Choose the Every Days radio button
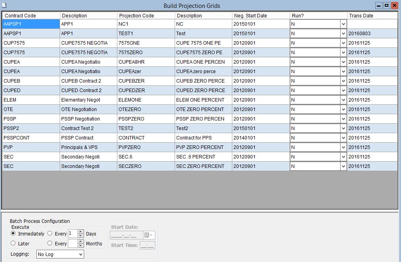 coord(50,234)
